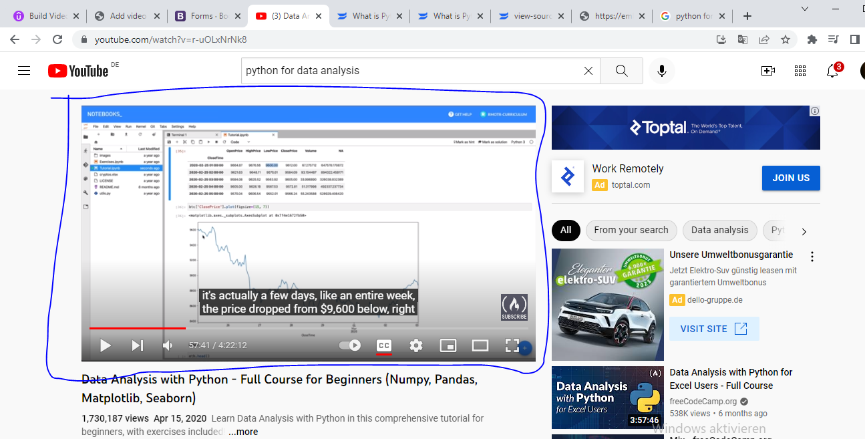
Task: Open the YouTube hamburger guide menu
Action: (x=24, y=71)
